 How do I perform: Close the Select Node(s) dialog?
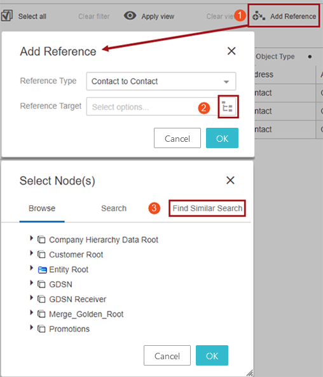click(230, 180)
